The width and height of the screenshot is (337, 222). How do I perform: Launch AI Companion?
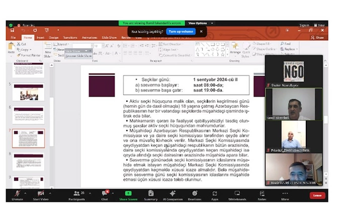tap(173, 195)
